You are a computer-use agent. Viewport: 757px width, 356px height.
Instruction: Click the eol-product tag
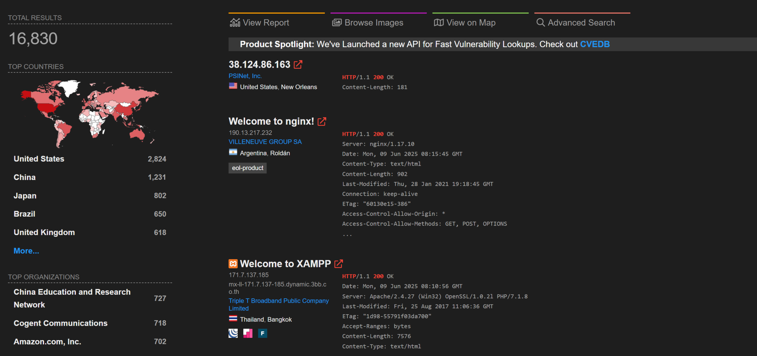(247, 168)
